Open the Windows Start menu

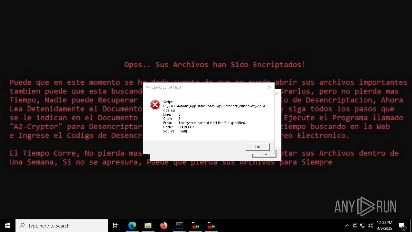tap(8, 226)
